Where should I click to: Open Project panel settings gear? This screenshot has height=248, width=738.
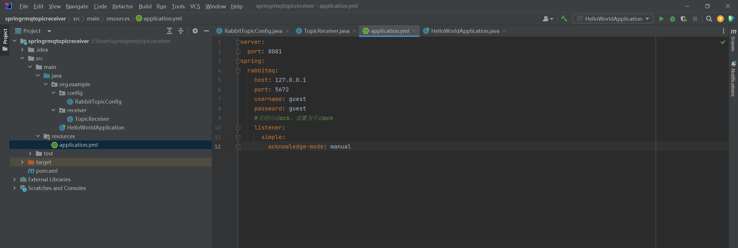click(195, 31)
